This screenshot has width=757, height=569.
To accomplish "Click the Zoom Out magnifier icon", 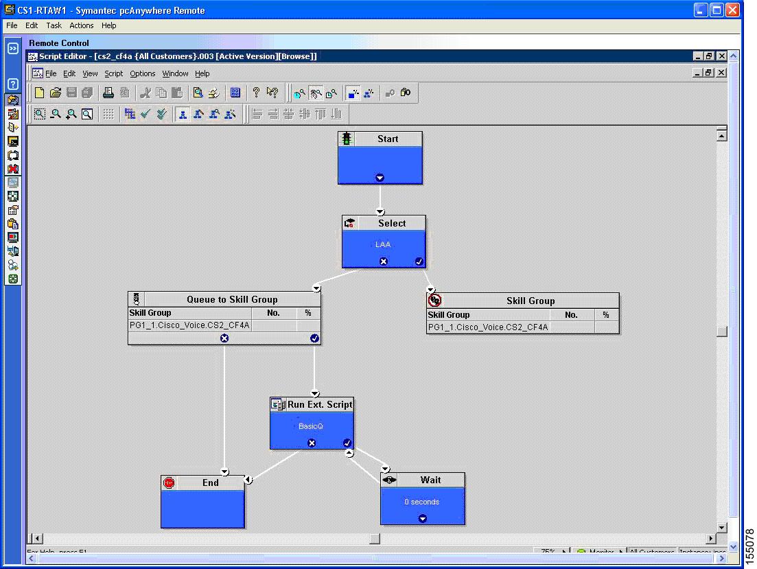I will [x=56, y=114].
